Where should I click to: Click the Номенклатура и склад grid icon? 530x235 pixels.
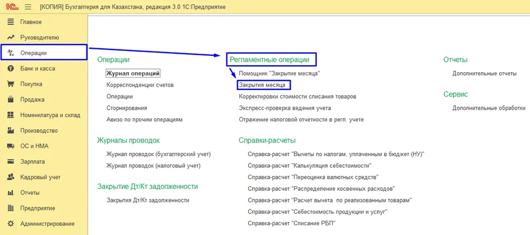(10, 115)
